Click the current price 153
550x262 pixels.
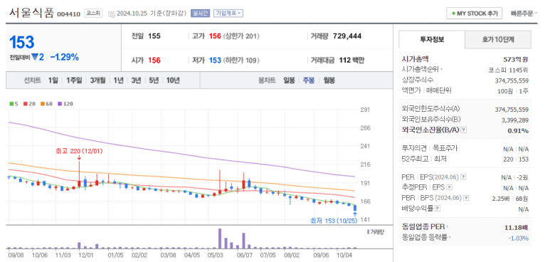22,43
